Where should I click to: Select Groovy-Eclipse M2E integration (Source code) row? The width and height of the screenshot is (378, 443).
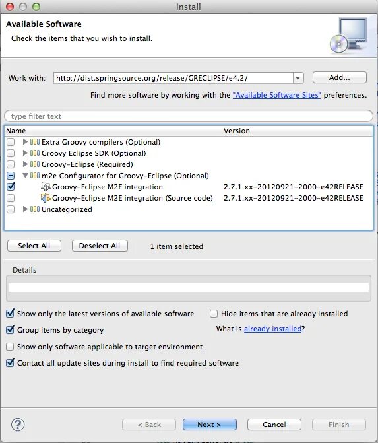[133, 198]
